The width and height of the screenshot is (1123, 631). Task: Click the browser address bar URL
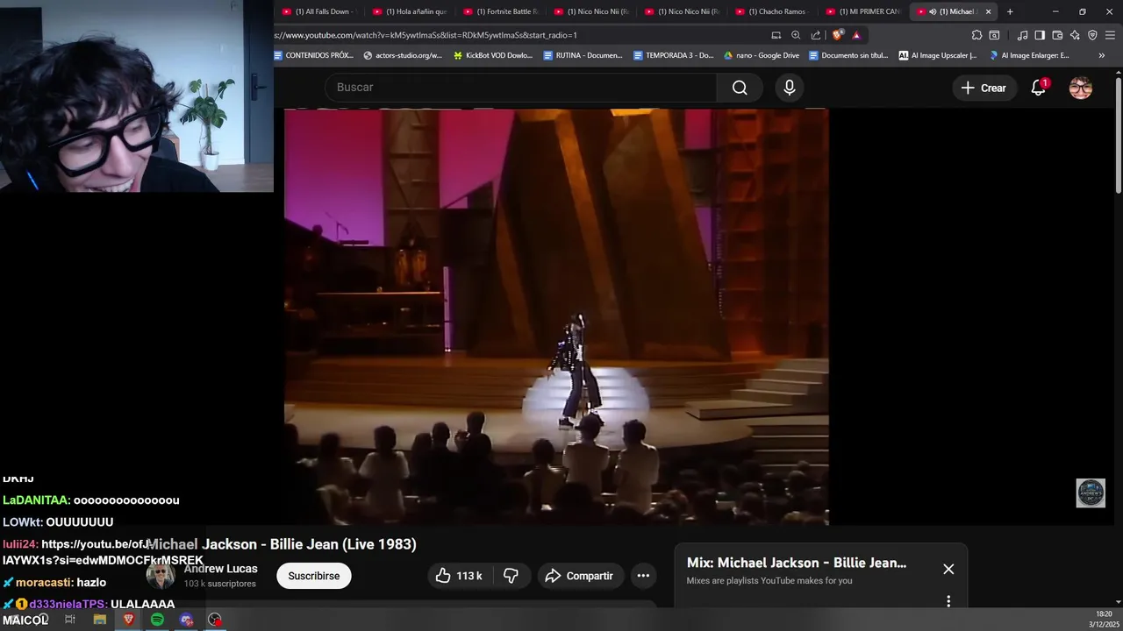tap(426, 35)
